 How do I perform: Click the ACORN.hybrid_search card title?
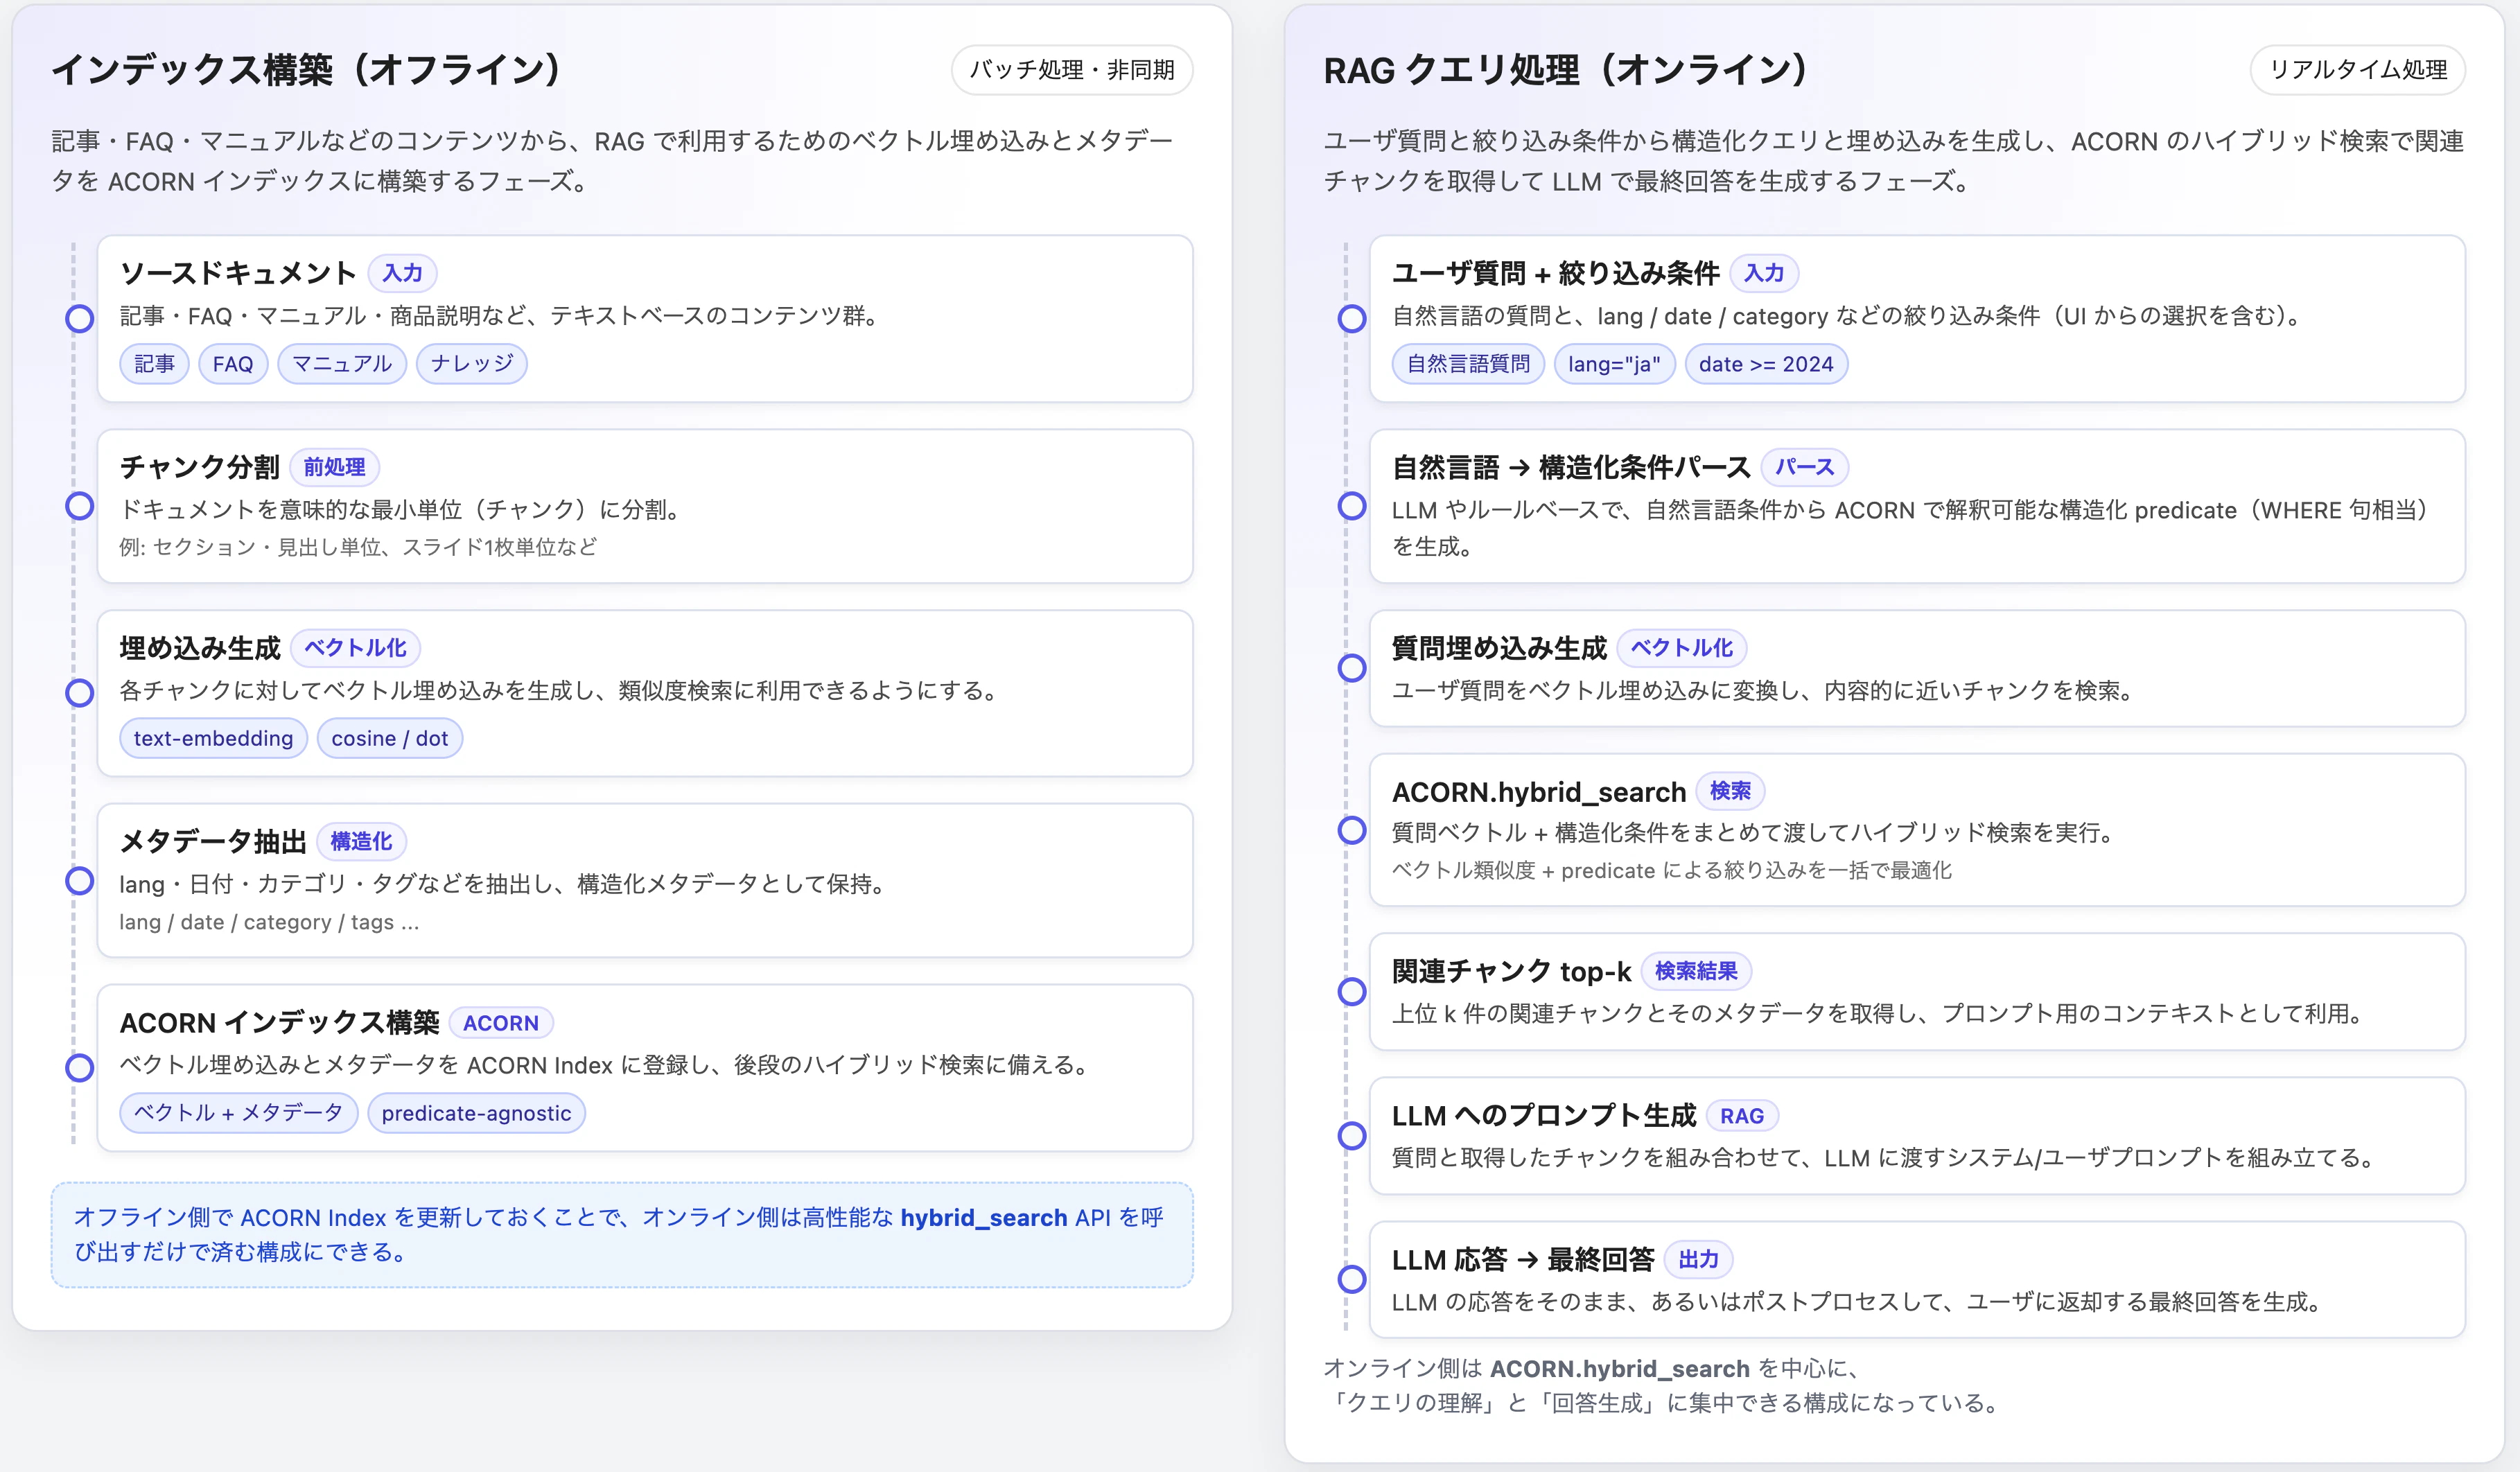coord(1539,792)
